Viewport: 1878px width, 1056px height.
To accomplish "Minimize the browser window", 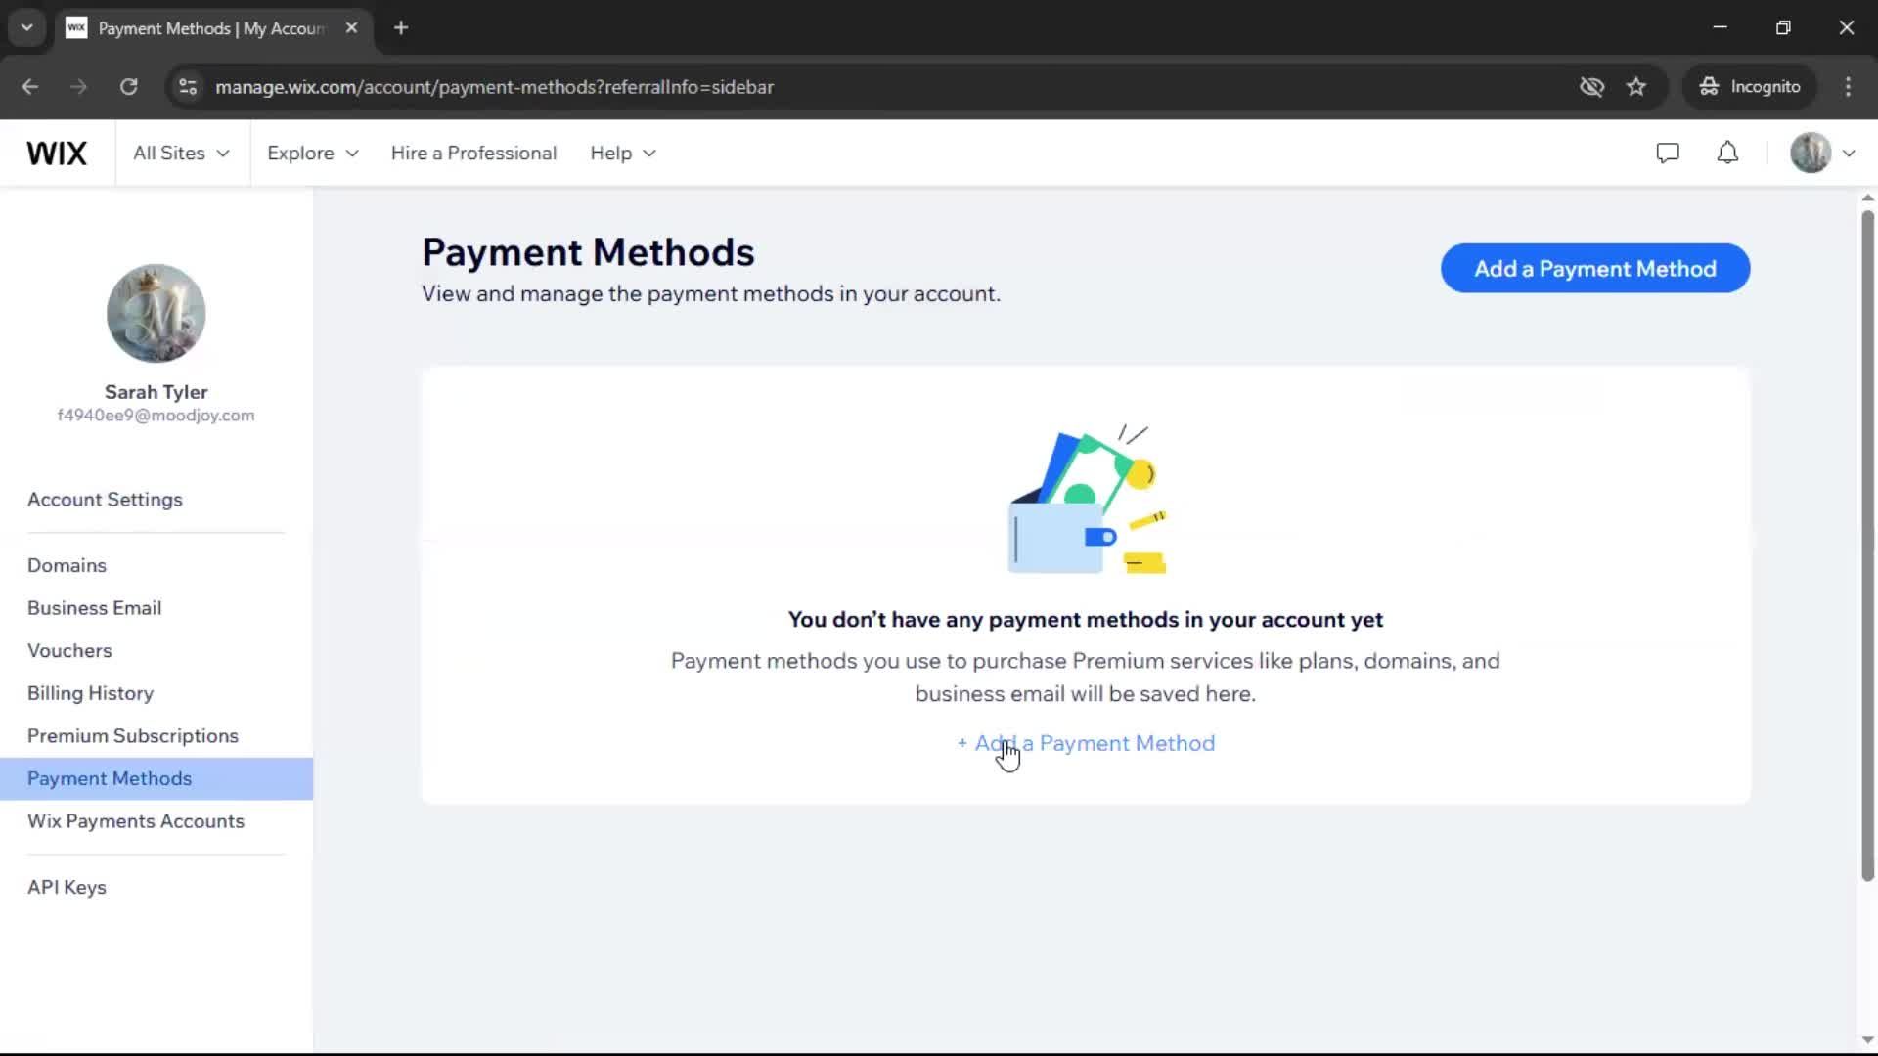I will [x=1720, y=27].
